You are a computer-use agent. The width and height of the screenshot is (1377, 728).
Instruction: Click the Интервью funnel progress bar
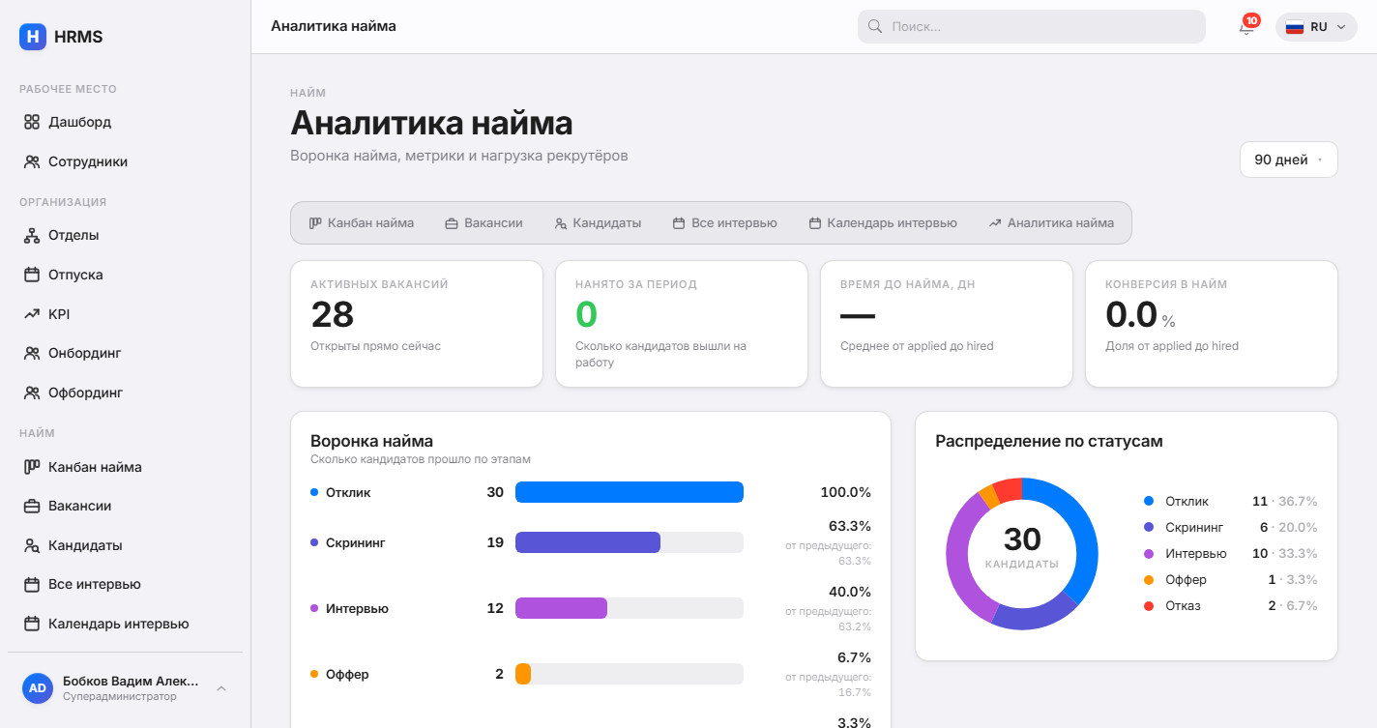click(630, 608)
